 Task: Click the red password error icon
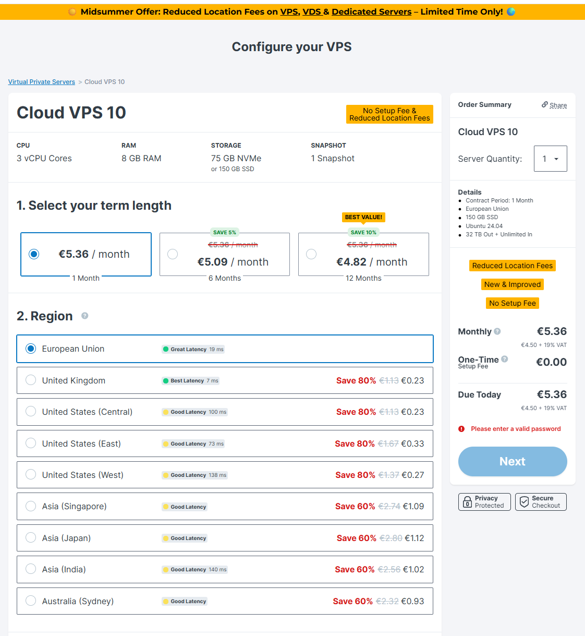pyautogui.click(x=461, y=429)
